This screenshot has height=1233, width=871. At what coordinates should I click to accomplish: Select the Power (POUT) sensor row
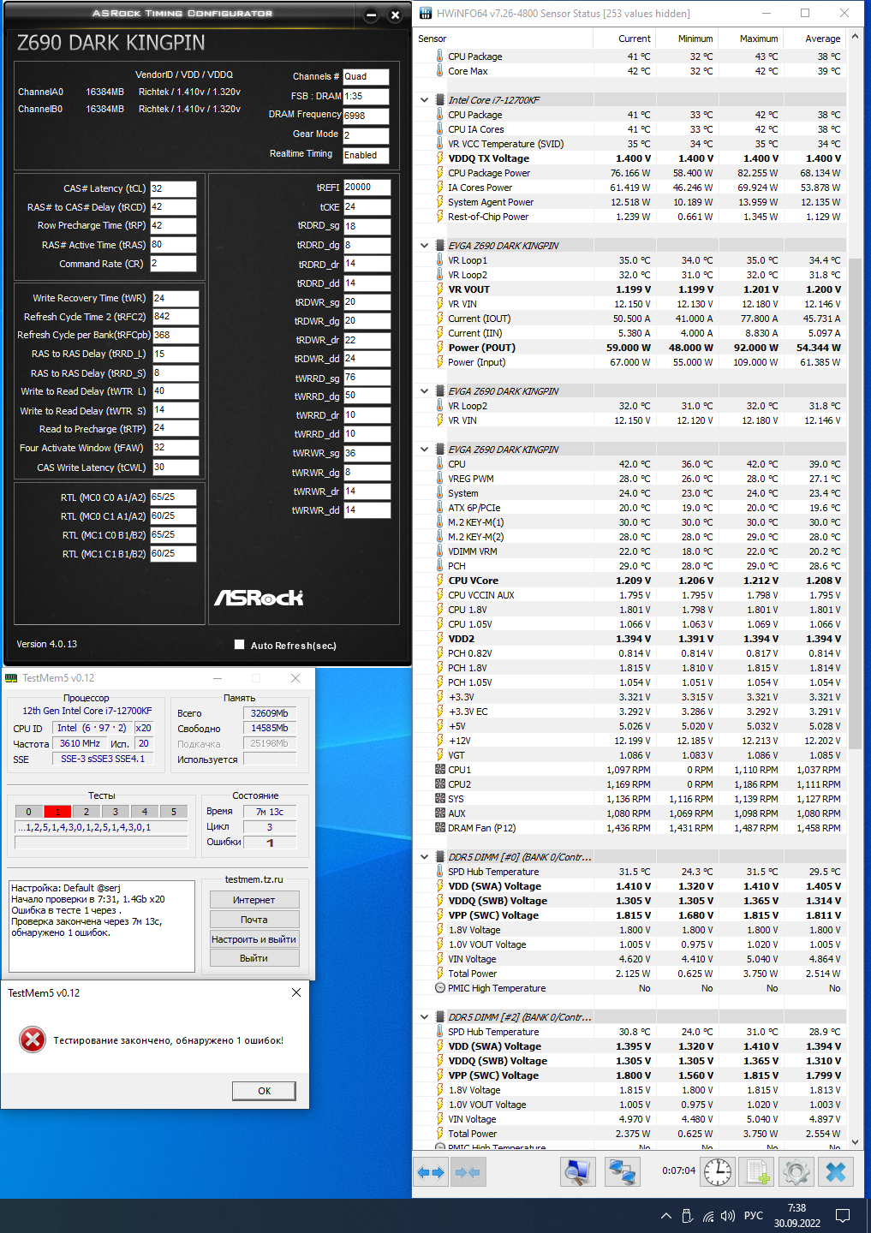coord(640,348)
